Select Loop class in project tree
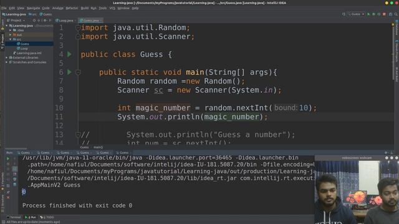The image size is (399, 224). tap(24, 49)
